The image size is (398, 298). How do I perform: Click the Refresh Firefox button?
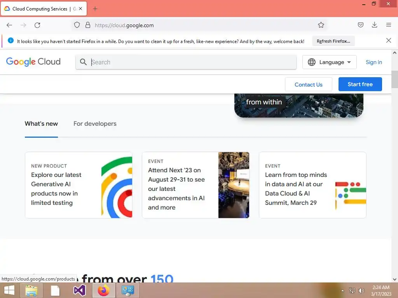[x=333, y=41]
